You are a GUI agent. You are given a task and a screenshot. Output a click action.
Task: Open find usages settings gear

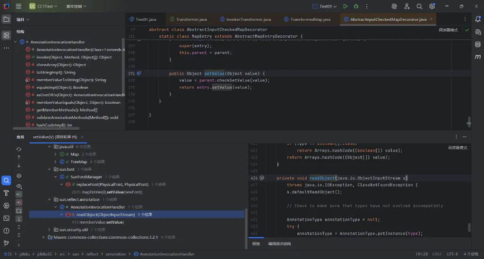point(19,176)
